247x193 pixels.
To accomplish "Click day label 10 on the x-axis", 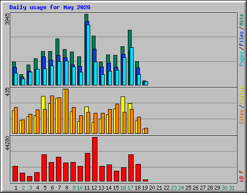I will (80, 188).
